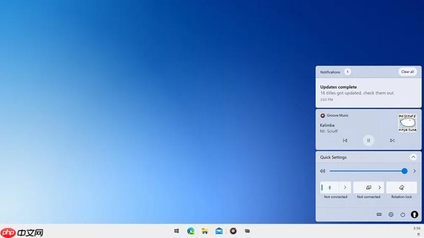Open Groove Music from the media card
This screenshot has height=238, width=424.
(x=334, y=115)
